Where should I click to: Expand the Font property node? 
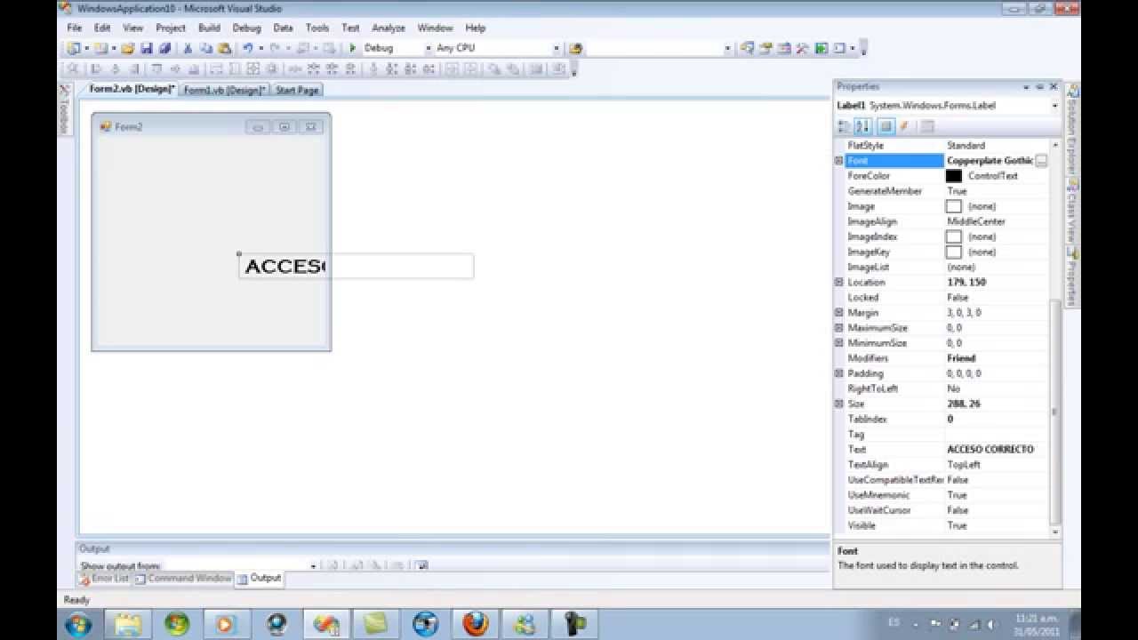(x=838, y=161)
